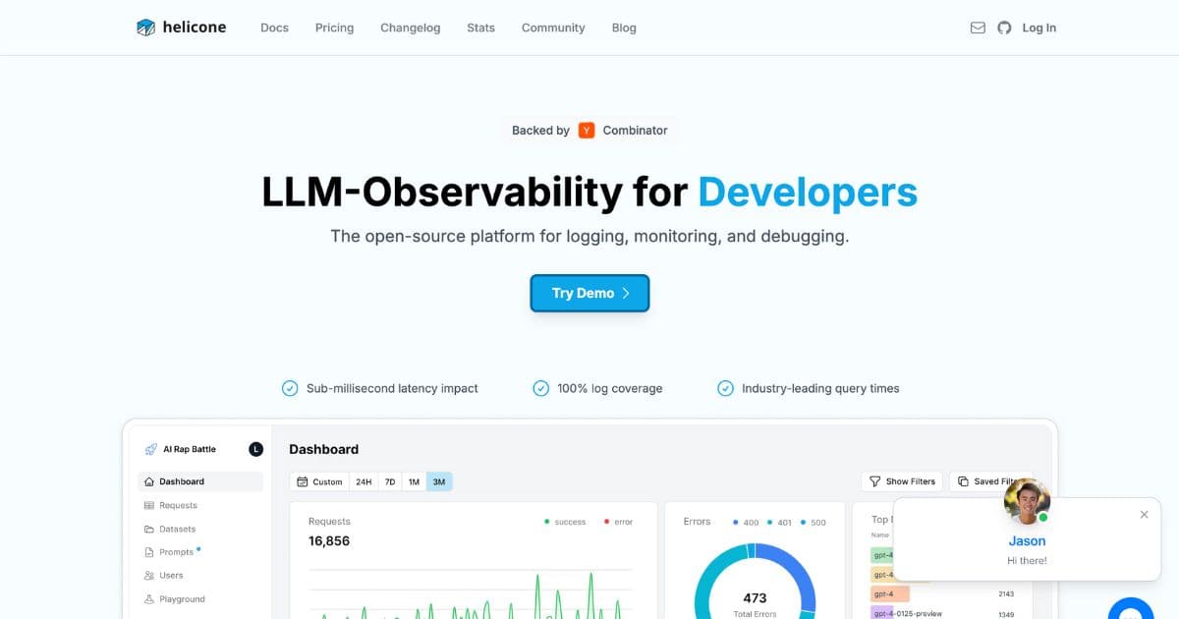Select the 24H time range
The height and width of the screenshot is (619, 1179).
point(364,481)
